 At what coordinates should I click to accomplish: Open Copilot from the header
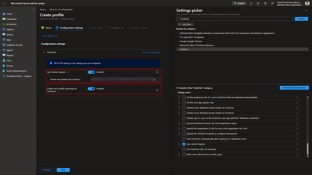pos(239,3)
